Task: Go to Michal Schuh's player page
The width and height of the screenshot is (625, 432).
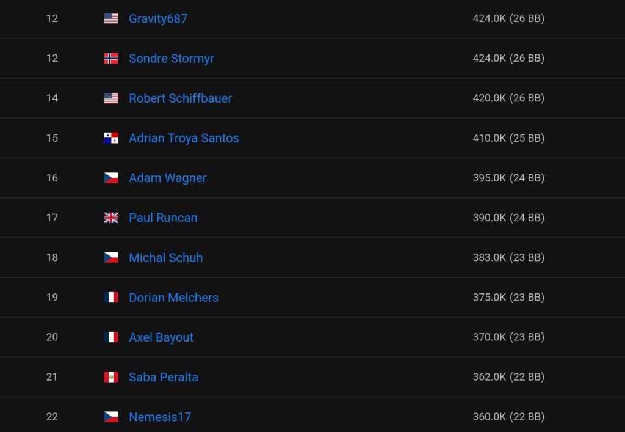Action: coord(166,258)
